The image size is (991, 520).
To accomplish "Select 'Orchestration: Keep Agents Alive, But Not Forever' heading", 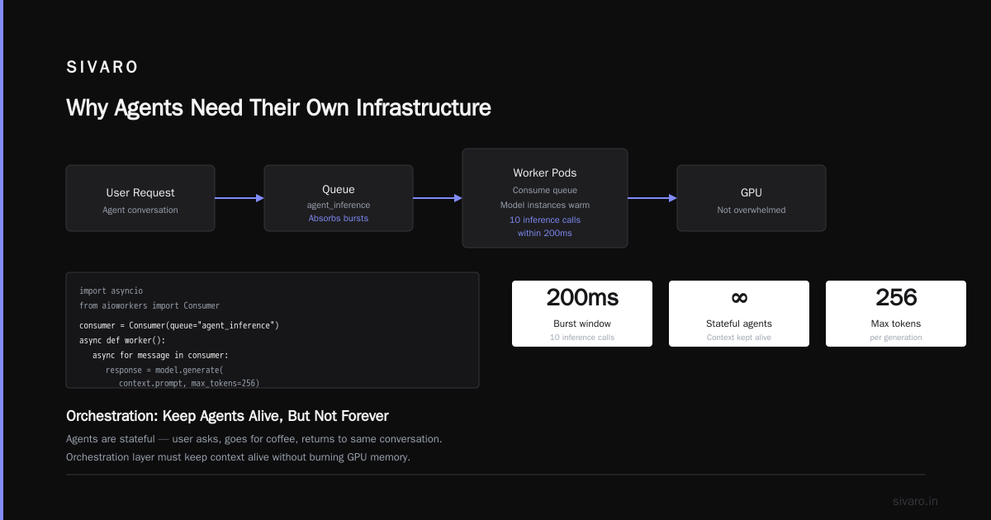I will point(227,416).
